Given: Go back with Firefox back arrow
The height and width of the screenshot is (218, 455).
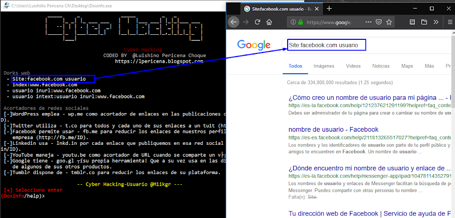Looking at the screenshot, I should coord(234,22).
